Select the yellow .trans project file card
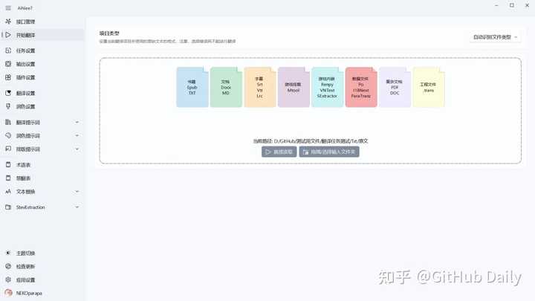This screenshot has height=301, width=535. point(429,88)
